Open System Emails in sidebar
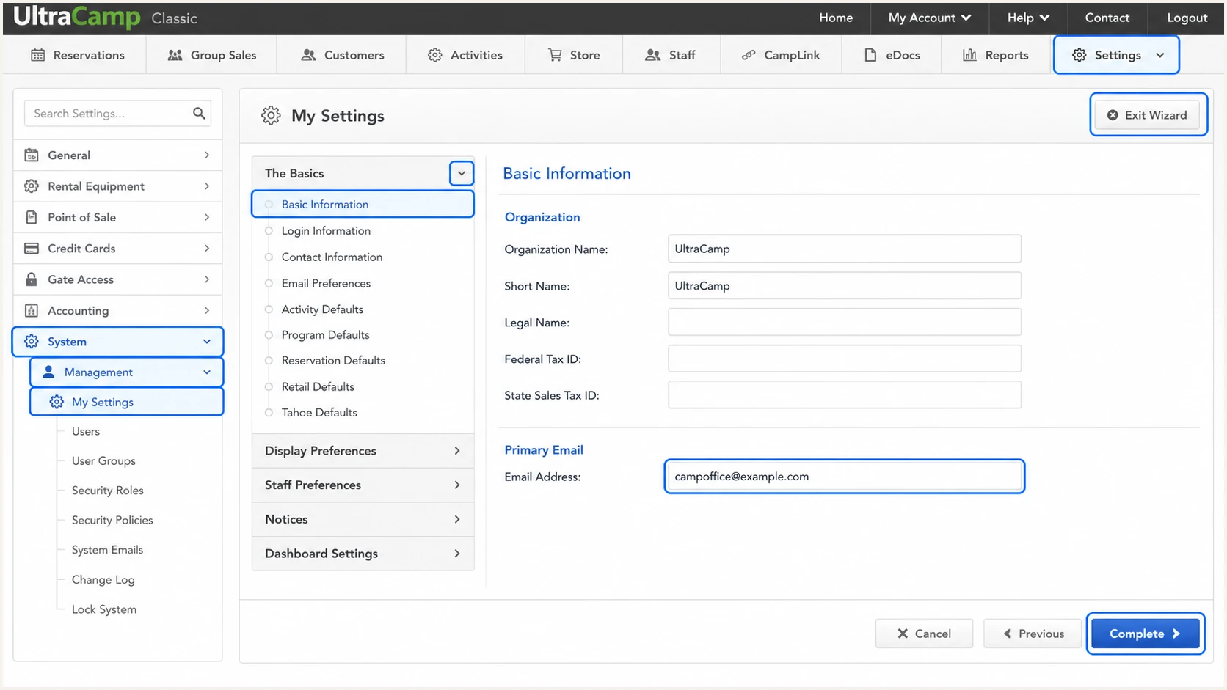This screenshot has width=1227, height=690. pos(107,550)
